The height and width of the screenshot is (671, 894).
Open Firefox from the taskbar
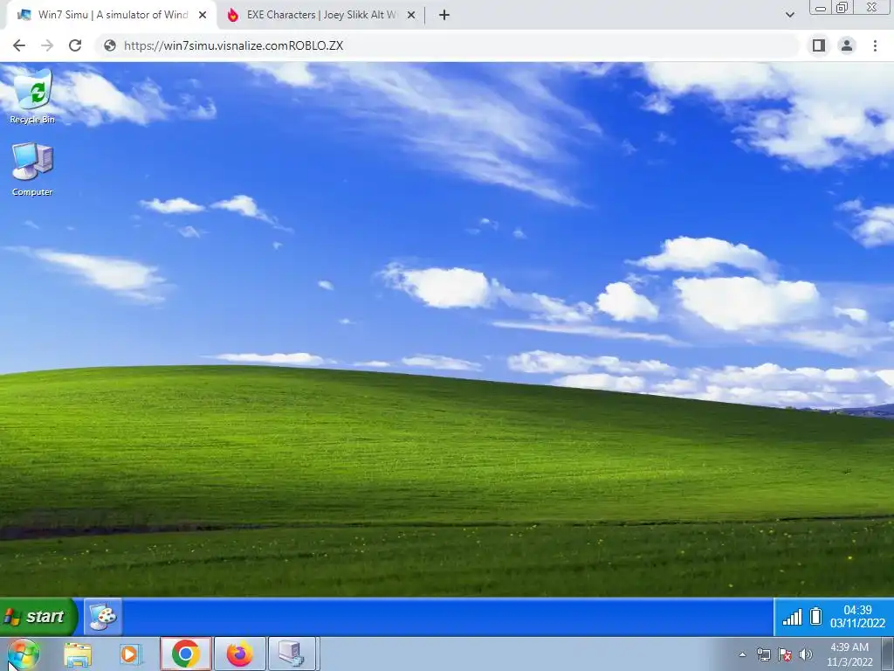[x=239, y=654]
